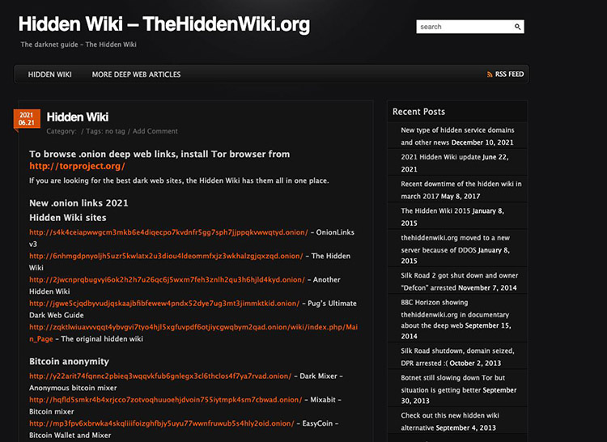Image resolution: width=607 pixels, height=442 pixels.
Task: Open the Hidden Wiki post title
Action: point(78,117)
